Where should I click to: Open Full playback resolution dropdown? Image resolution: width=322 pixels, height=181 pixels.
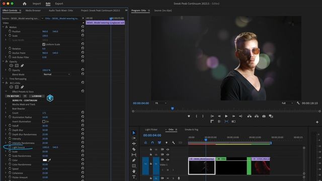288,103
